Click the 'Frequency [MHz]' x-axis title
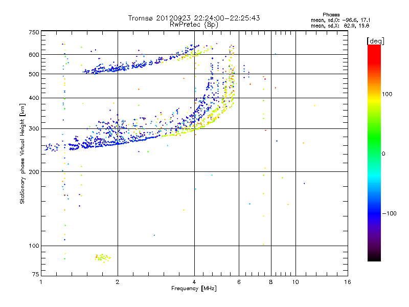This screenshot has width=409, height=307. coord(194,289)
